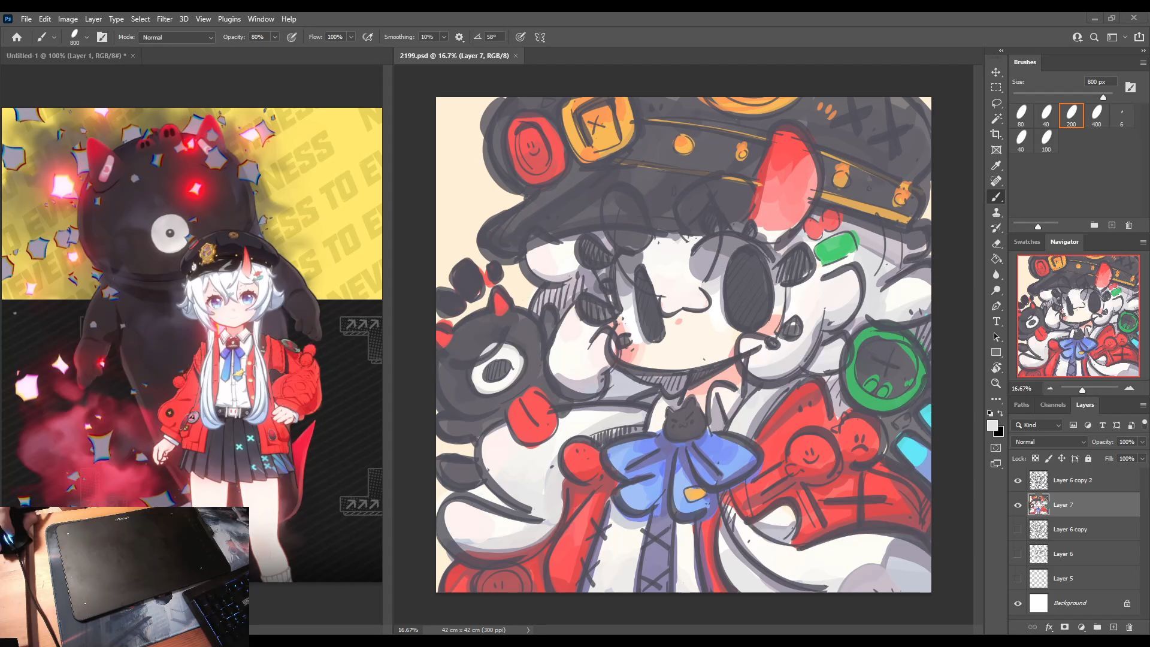Switch to the Channels tab

tap(1053, 405)
